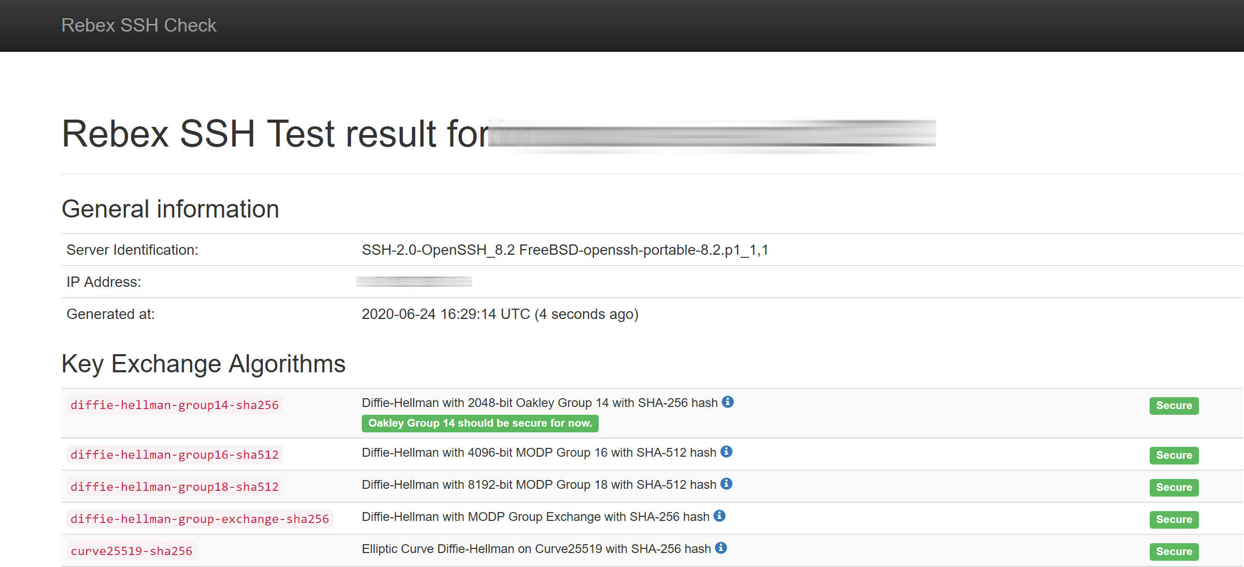
Task: Click the diffie-hellman-group18-sha512 code label
Action: click(174, 487)
